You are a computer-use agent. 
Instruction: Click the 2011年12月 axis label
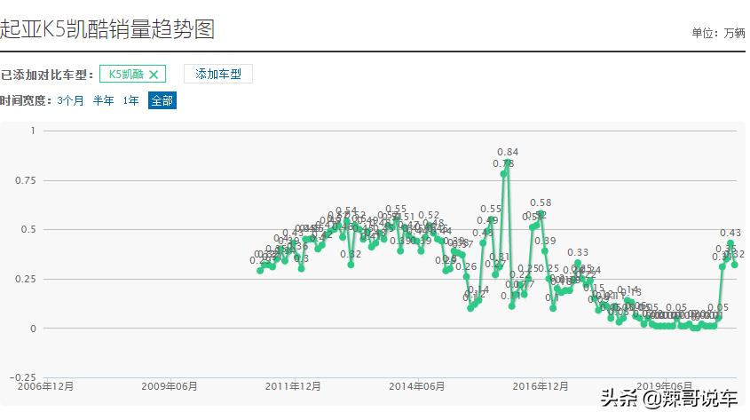click(x=293, y=386)
